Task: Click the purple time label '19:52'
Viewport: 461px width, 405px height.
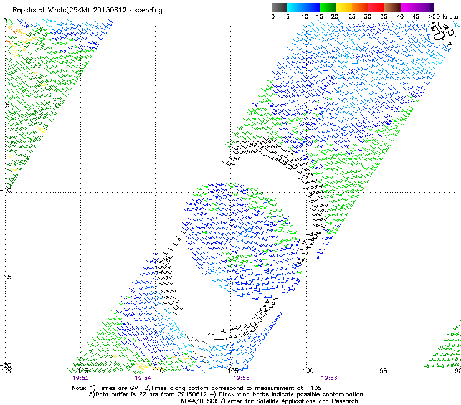Action: 80,378
